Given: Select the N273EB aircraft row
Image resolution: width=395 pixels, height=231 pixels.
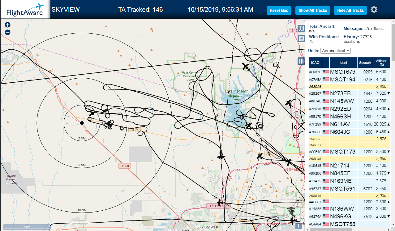Looking at the screenshot, I should click(350, 93).
